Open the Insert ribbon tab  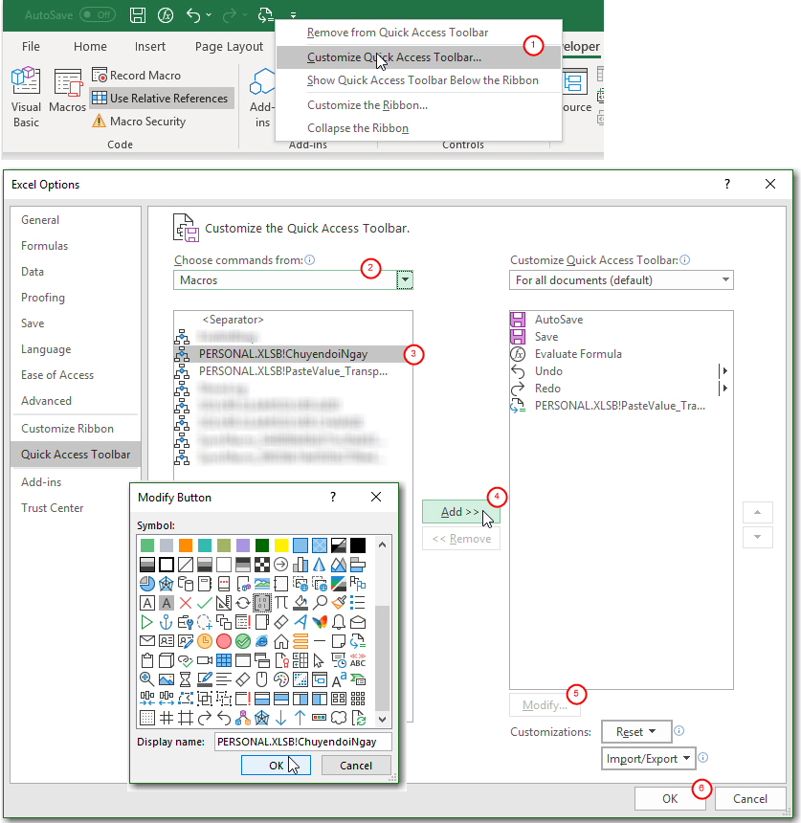(x=149, y=47)
